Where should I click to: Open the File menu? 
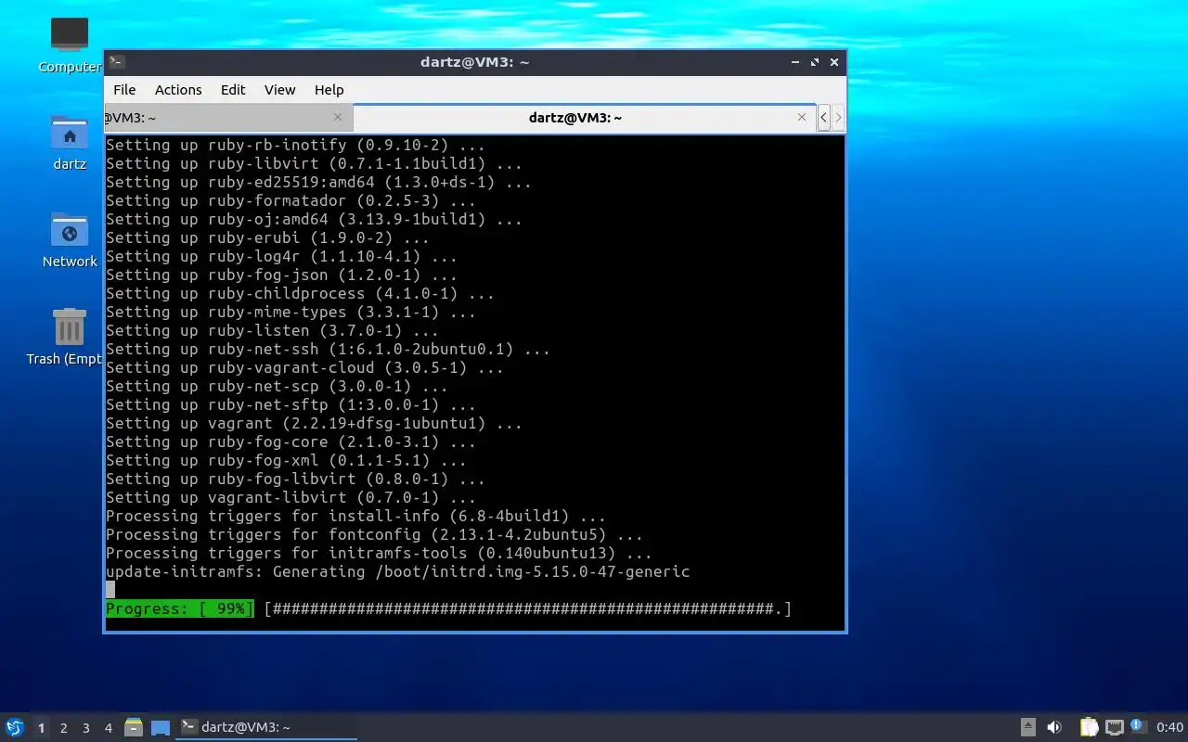point(124,90)
